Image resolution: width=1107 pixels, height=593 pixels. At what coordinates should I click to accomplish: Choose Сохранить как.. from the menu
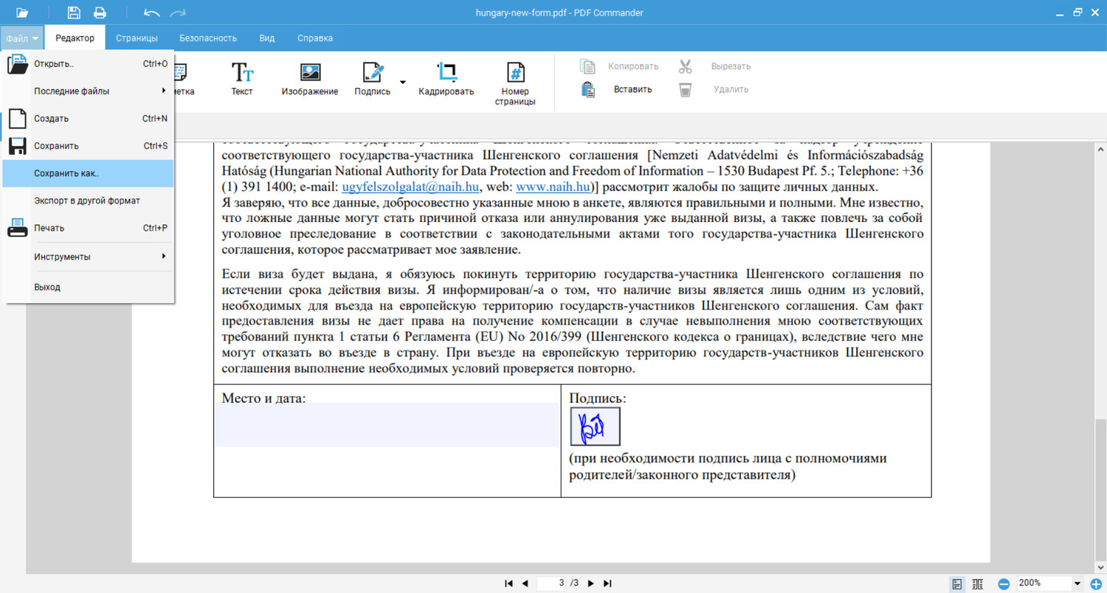[x=88, y=173]
